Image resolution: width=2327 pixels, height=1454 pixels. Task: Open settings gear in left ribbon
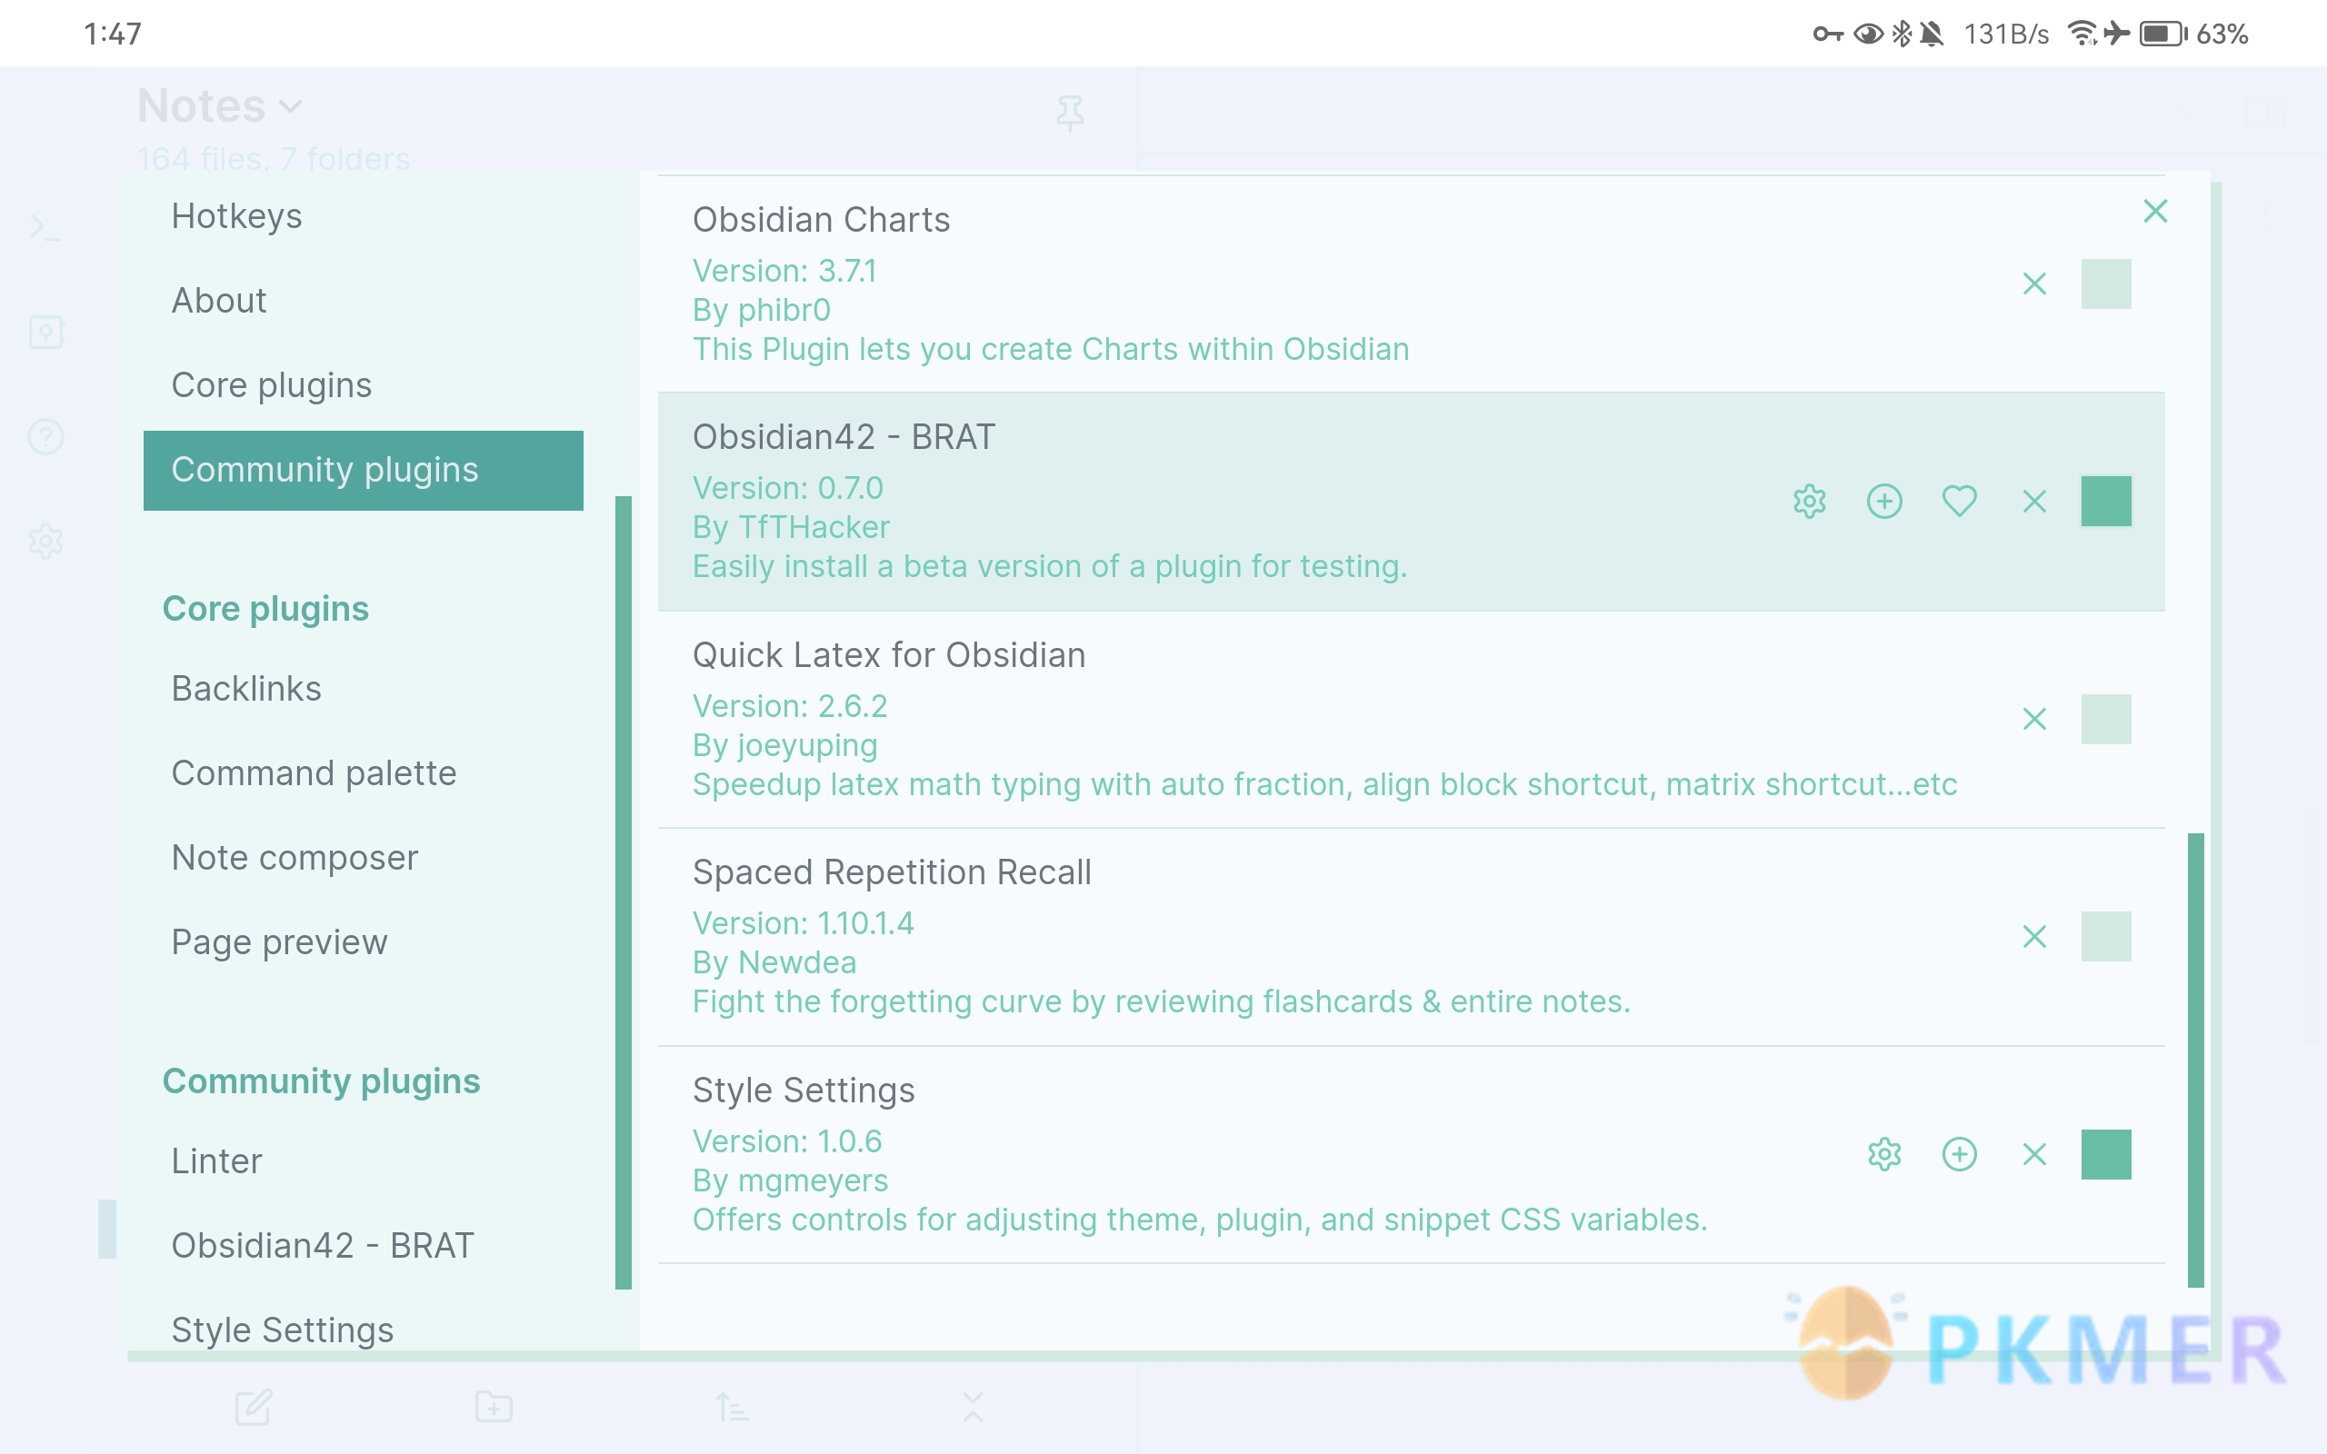click(45, 542)
